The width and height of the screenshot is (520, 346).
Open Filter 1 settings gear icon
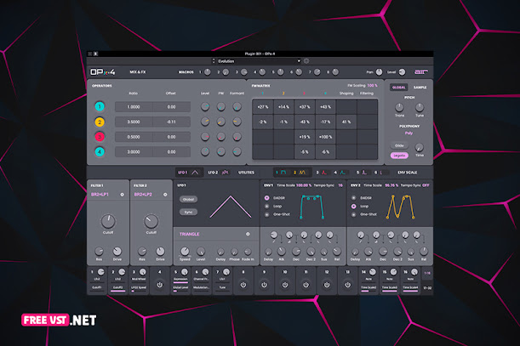tap(122, 195)
